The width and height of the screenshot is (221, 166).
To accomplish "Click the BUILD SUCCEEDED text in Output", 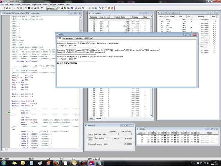I will (67, 63).
